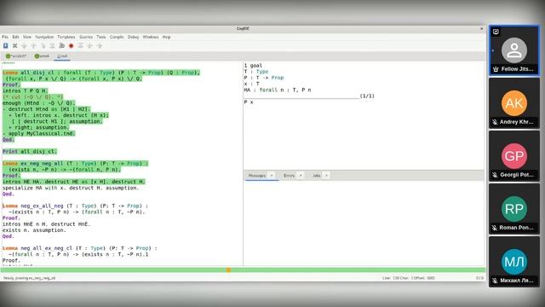The image size is (545, 307).
Task: Click the Forward one command down-arrow icon
Action: click(x=25, y=45)
